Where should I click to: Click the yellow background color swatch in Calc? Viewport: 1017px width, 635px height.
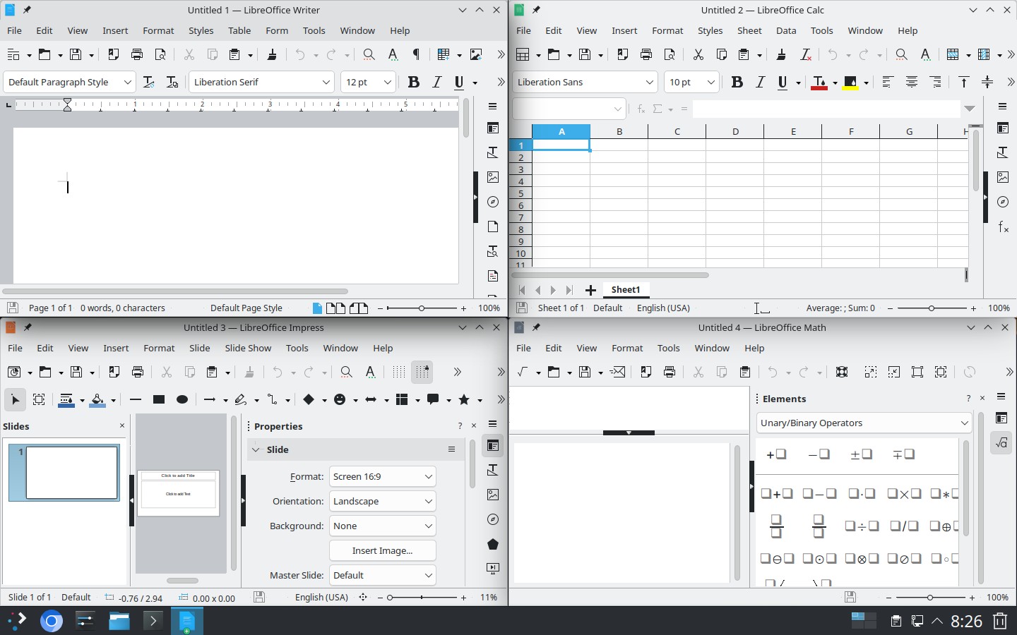click(850, 83)
